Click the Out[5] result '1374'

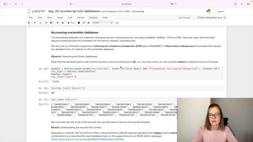pyautogui.click(x=55, y=82)
